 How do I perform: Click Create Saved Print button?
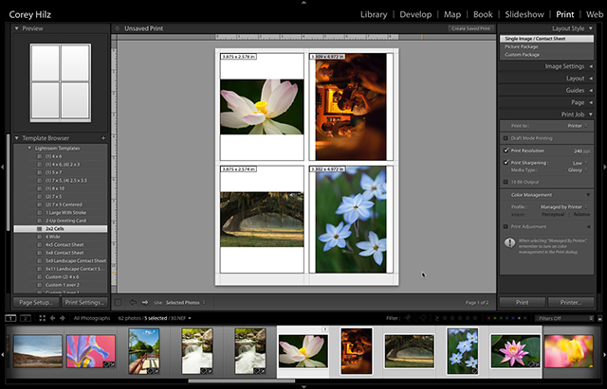click(470, 28)
